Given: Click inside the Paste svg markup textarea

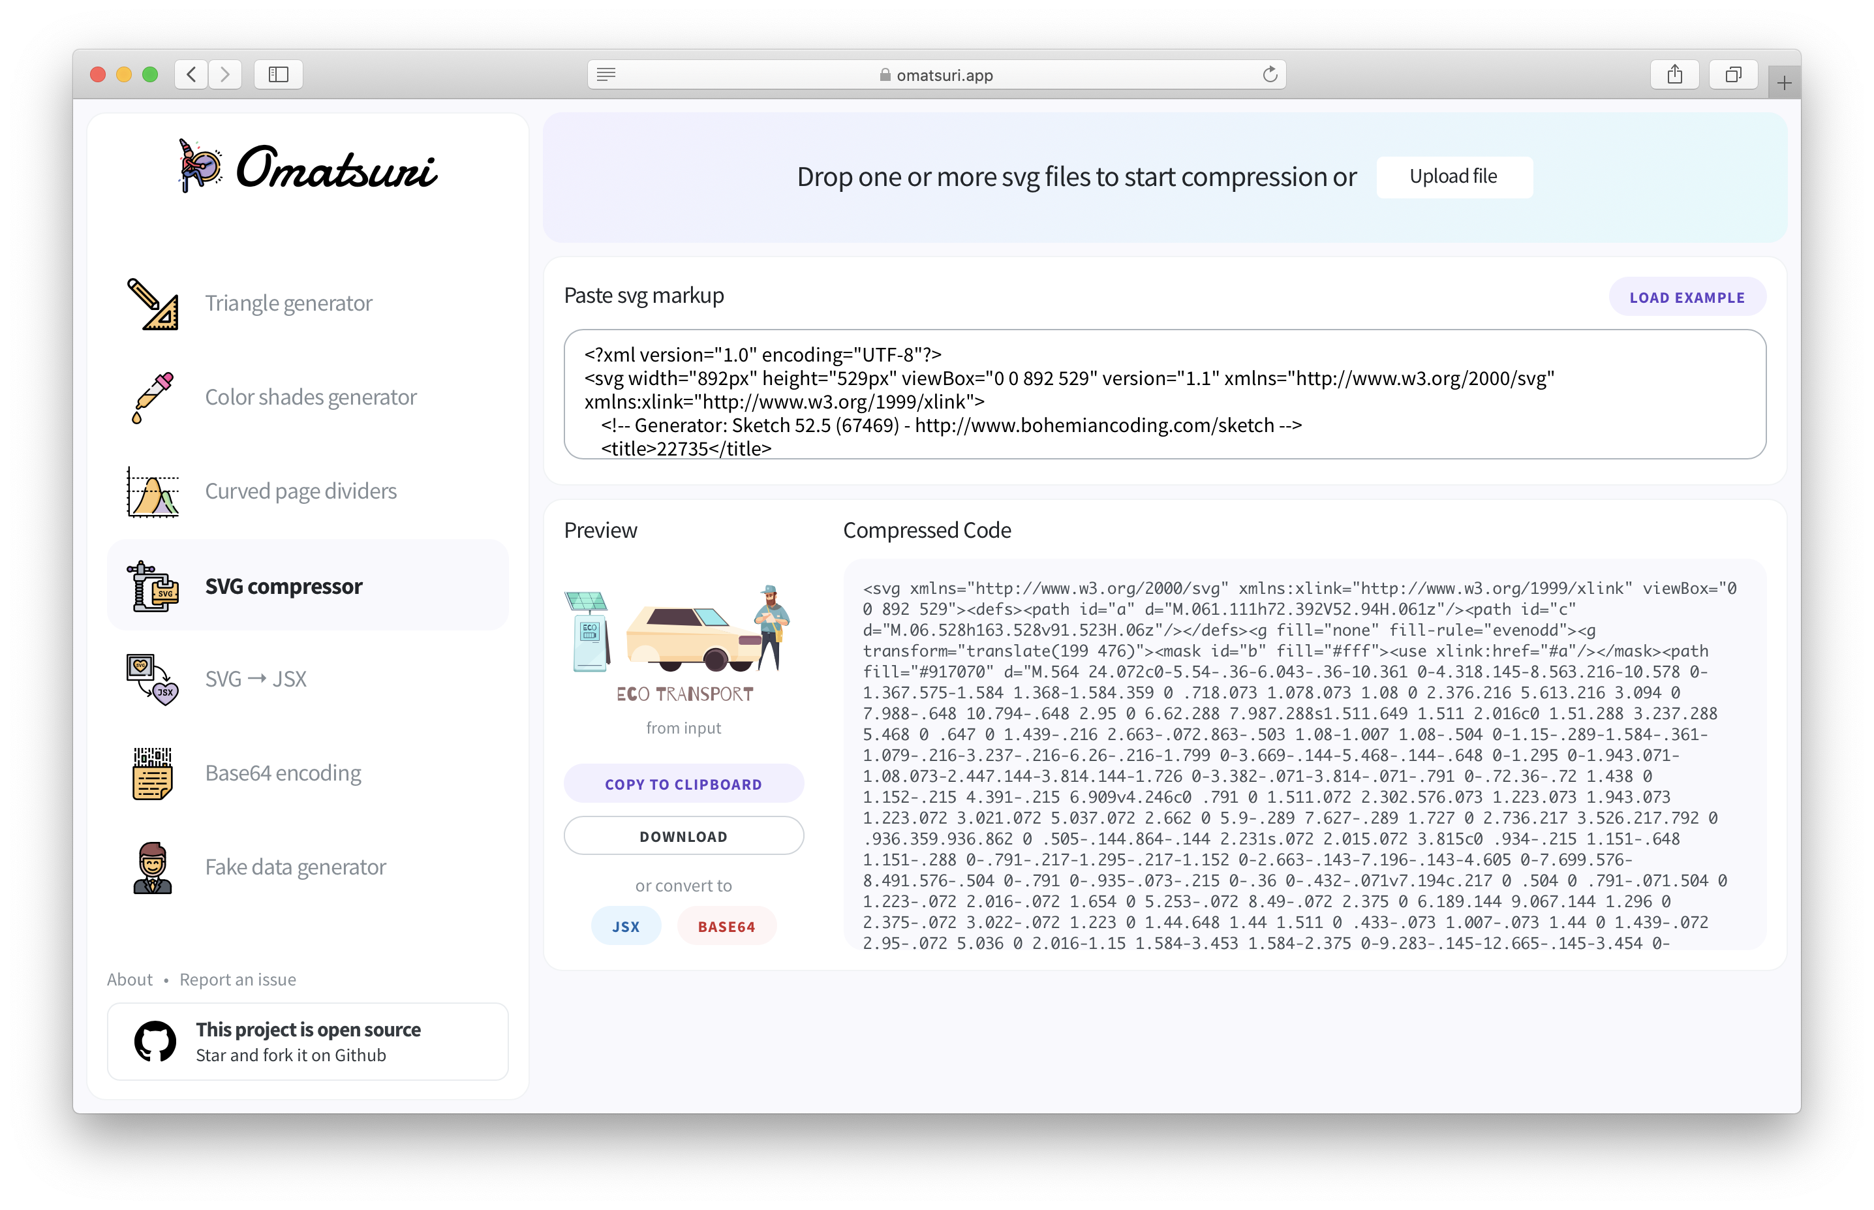Looking at the screenshot, I should click(x=1164, y=394).
